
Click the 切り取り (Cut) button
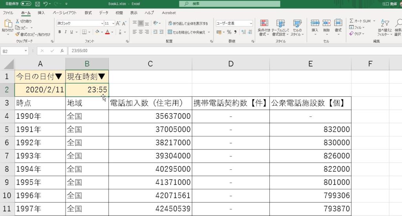tap(24, 21)
